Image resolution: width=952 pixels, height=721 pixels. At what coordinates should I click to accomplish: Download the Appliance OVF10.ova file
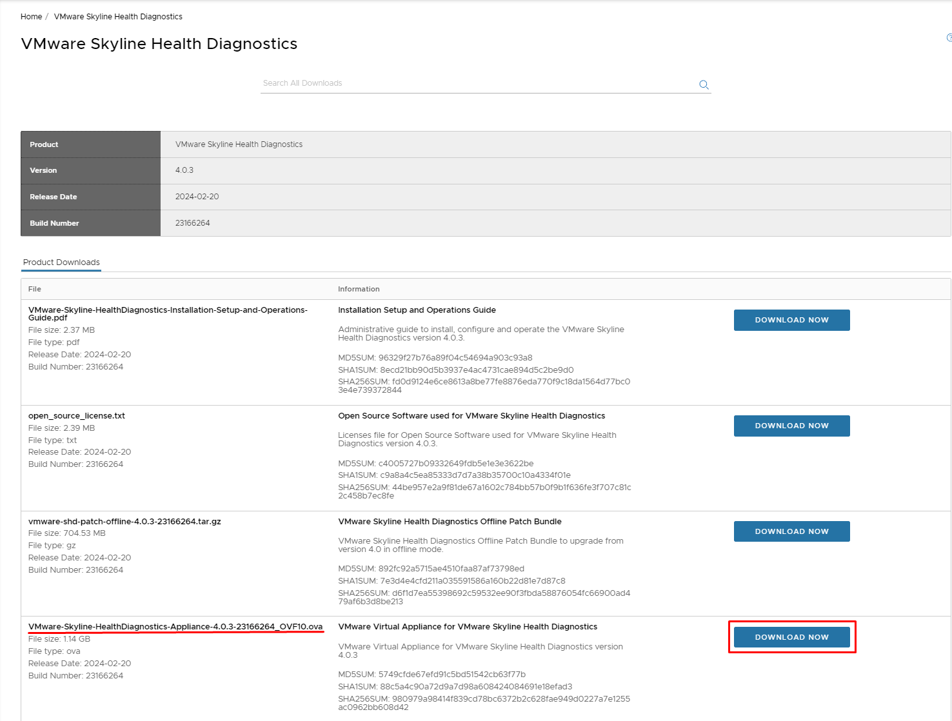tap(791, 637)
